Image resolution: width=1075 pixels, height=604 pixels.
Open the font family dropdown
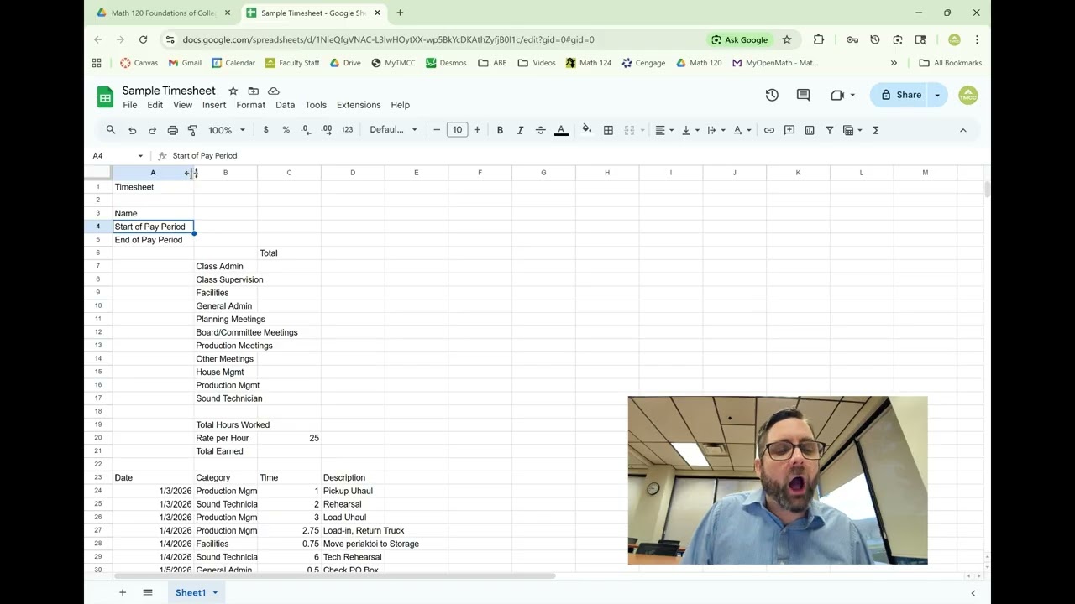click(394, 130)
